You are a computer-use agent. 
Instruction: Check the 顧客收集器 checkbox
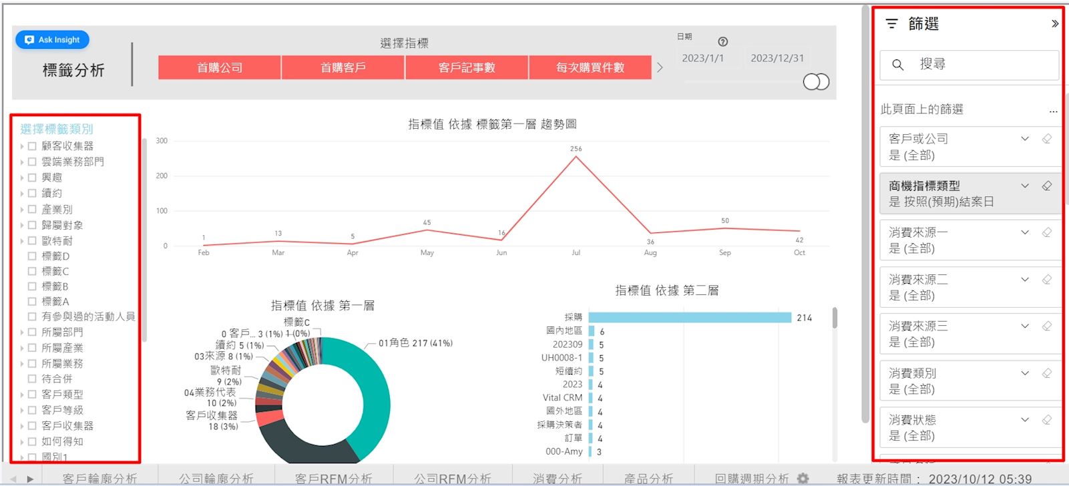point(32,146)
